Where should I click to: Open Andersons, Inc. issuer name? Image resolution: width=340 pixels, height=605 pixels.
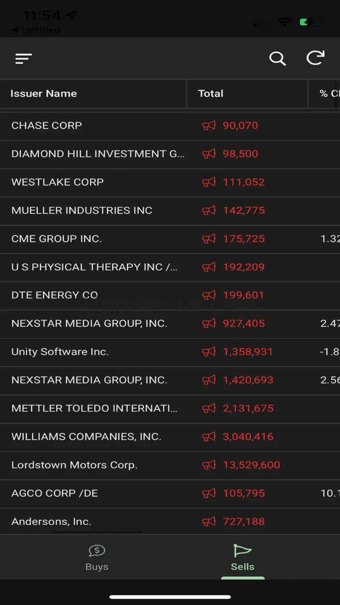click(51, 522)
